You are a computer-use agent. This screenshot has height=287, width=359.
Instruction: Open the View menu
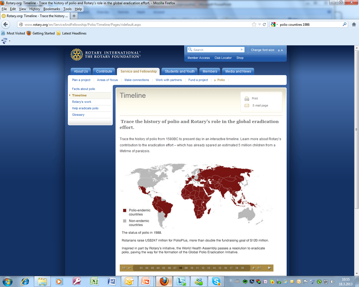click(x=22, y=9)
